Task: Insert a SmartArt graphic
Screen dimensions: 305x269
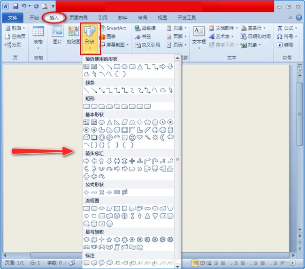Action: [x=113, y=28]
